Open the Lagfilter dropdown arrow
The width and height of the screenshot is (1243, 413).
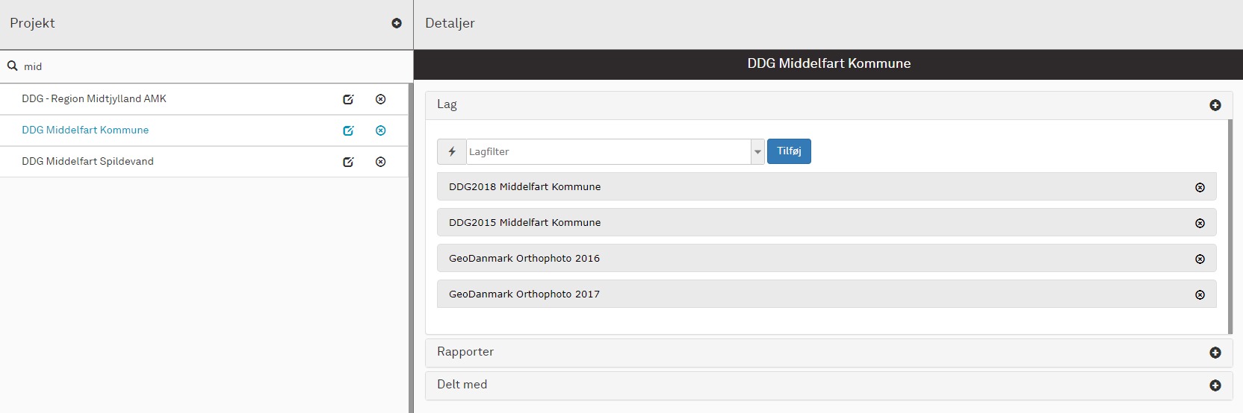pos(757,151)
